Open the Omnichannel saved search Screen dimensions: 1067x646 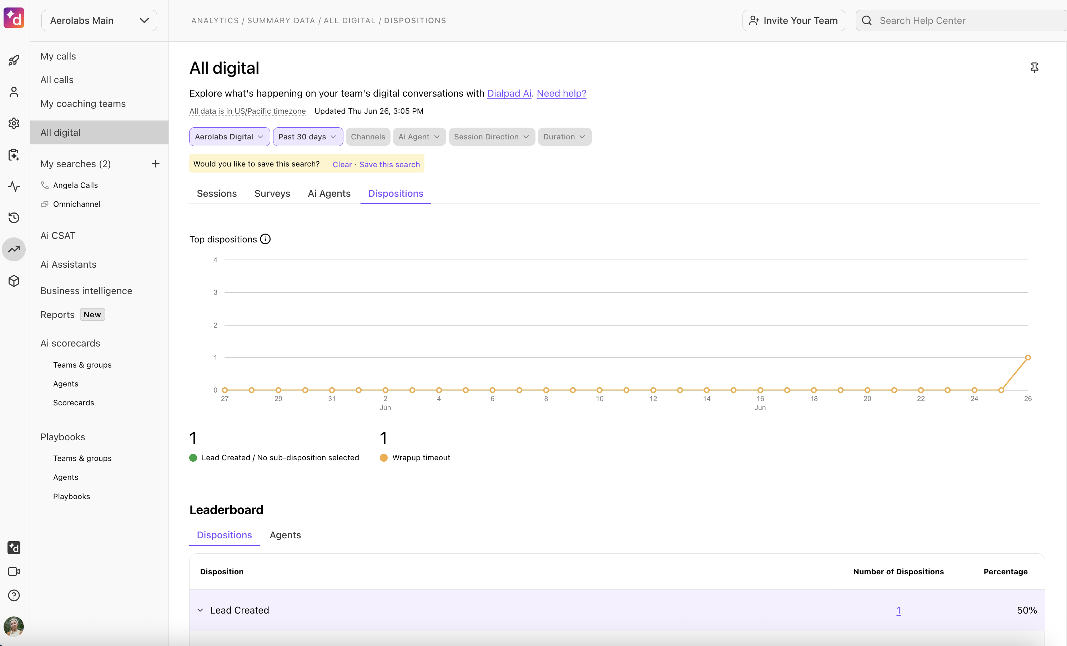(x=77, y=204)
